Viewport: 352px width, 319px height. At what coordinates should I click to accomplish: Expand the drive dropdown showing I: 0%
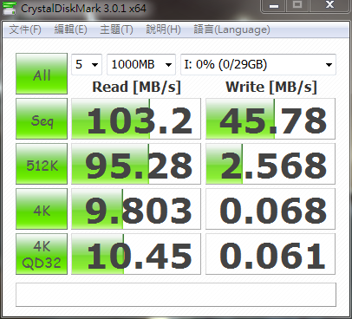(x=258, y=64)
